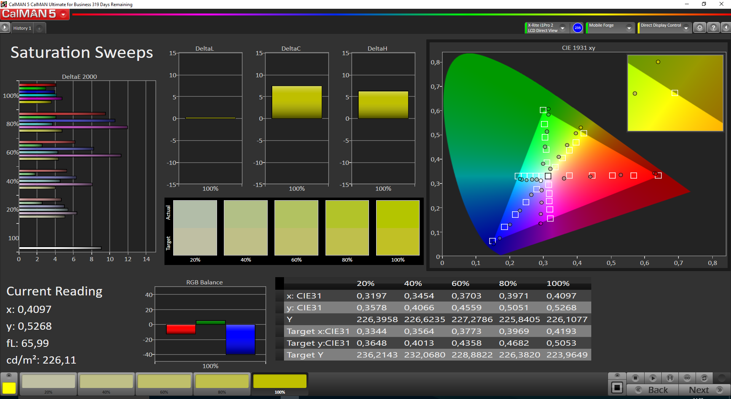Screen dimensions: 731x399
Task: Click the 80% Actual/Target comparison patch
Action: 347,228
